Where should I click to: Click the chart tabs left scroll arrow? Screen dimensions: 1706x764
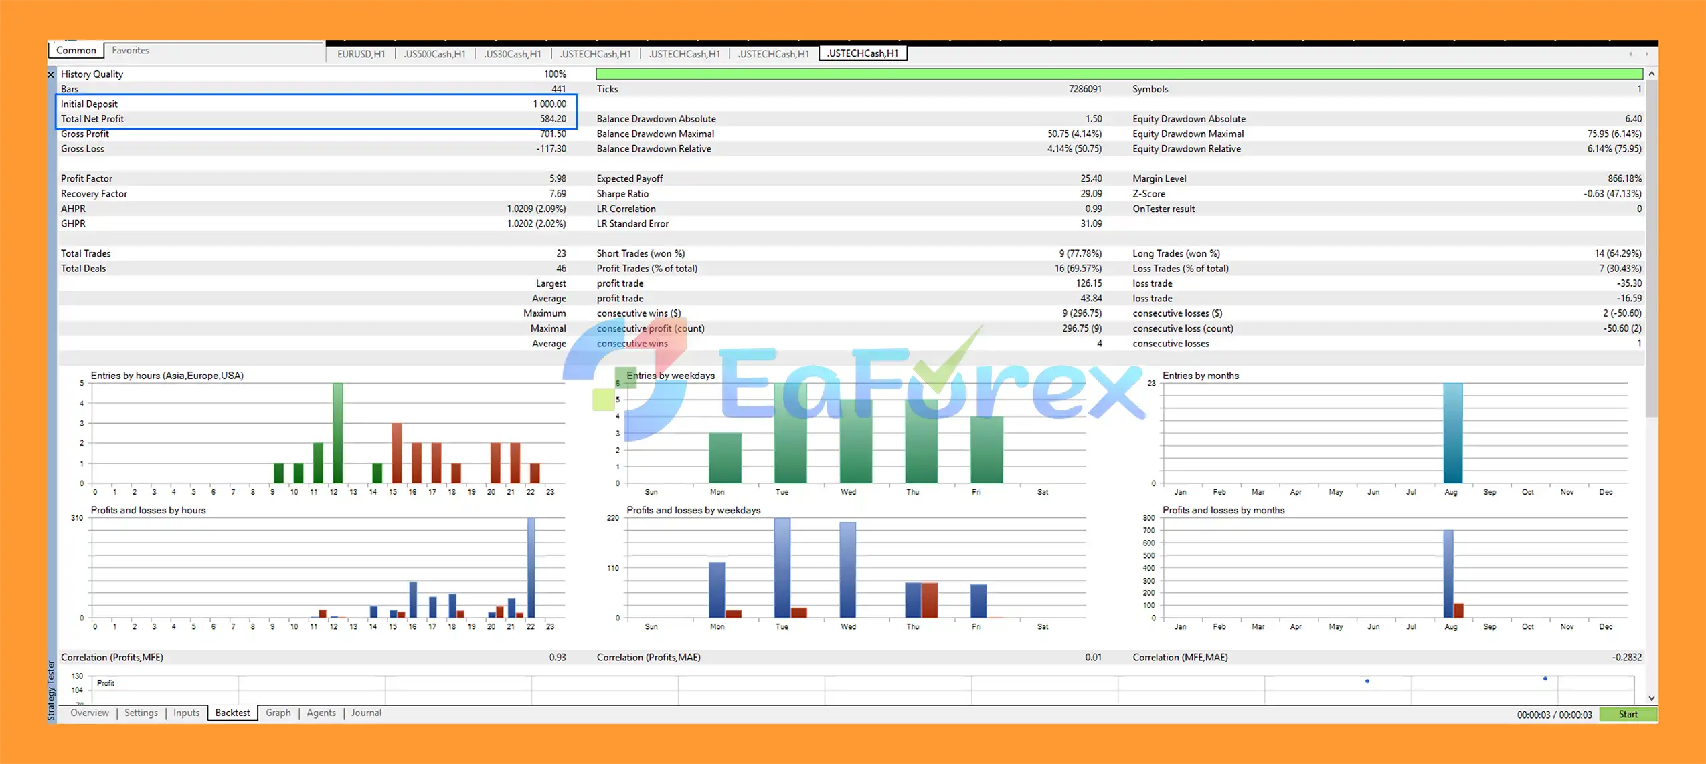click(1630, 54)
